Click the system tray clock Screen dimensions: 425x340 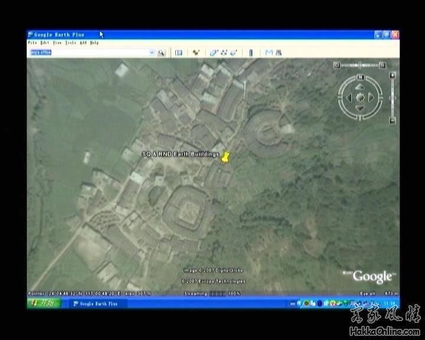click(x=390, y=303)
